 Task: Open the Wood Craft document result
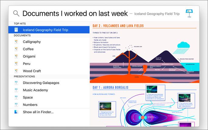(49, 71)
